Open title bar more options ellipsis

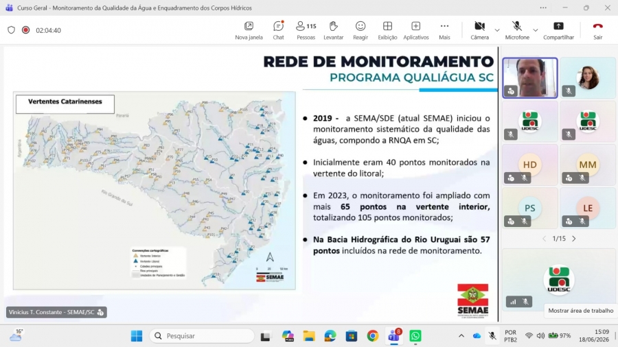tap(544, 8)
